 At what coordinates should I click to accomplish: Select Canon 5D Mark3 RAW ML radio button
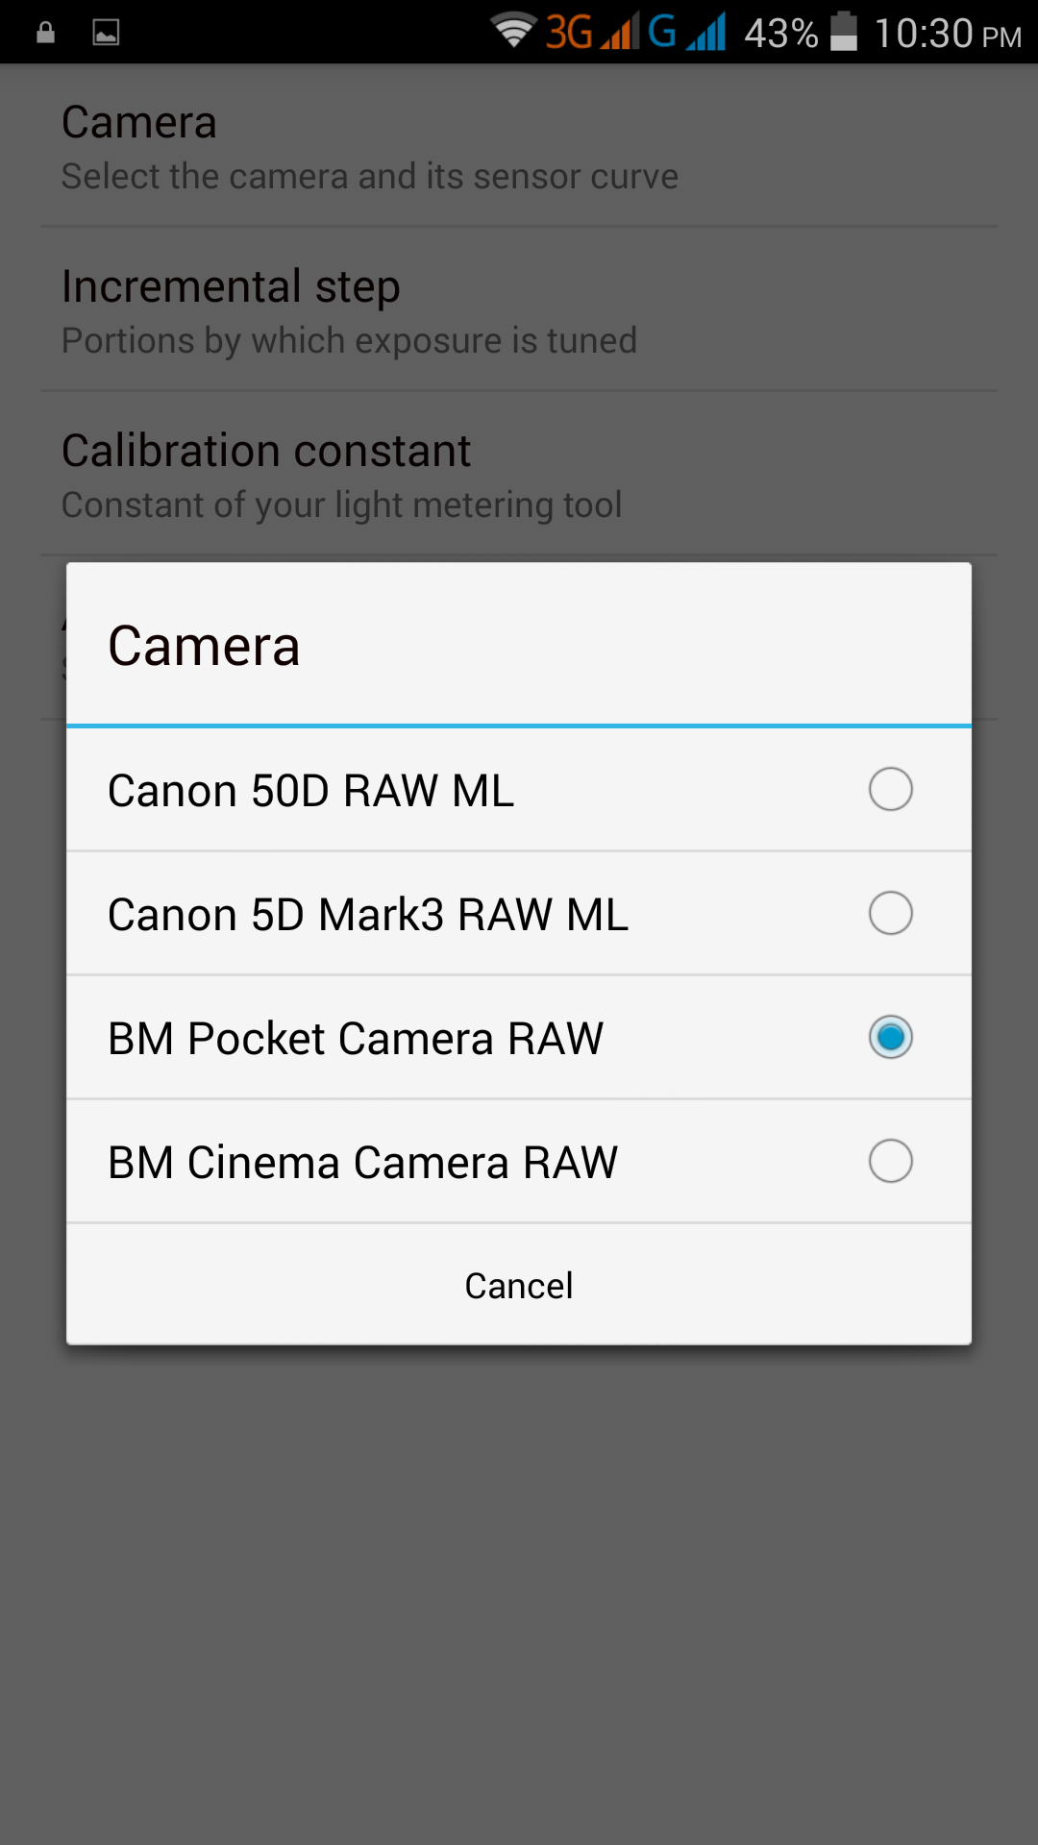pyautogui.click(x=890, y=914)
